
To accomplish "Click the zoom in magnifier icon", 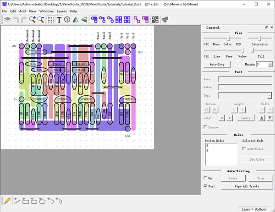I will (33, 20).
